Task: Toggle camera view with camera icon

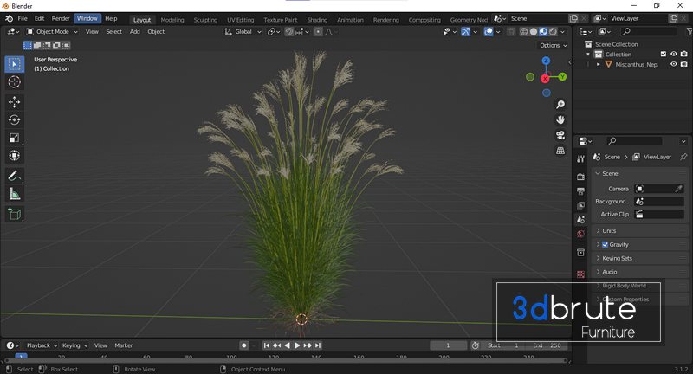Action: 560,135
